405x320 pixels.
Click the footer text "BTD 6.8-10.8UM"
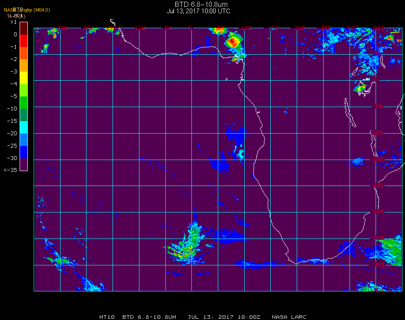(x=149, y=317)
